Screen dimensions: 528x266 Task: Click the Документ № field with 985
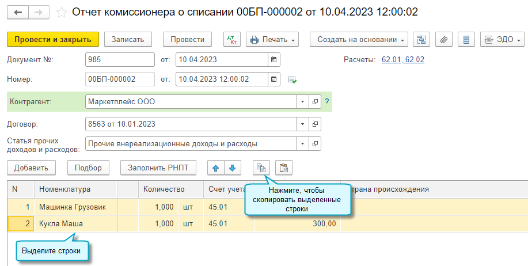click(x=120, y=60)
